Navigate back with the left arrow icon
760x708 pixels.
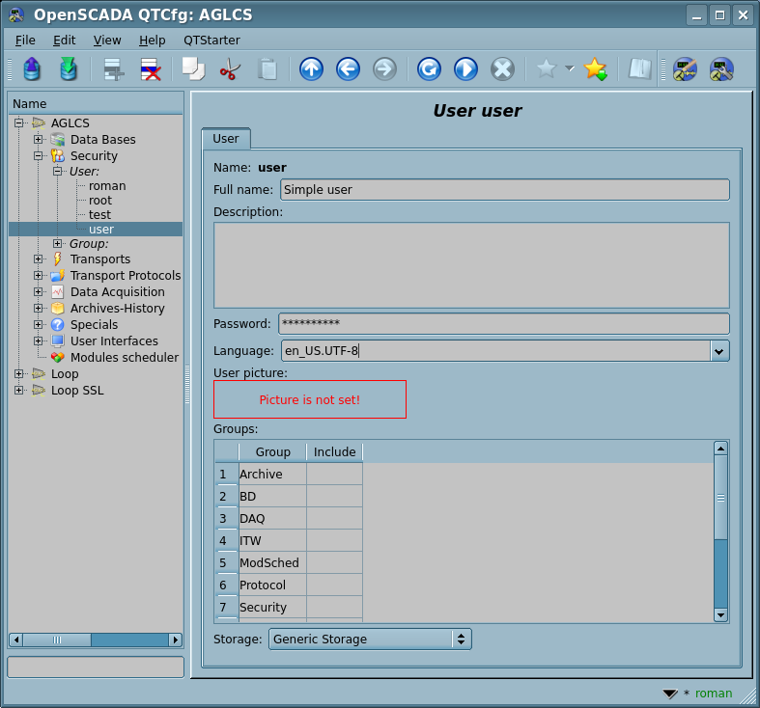(x=348, y=69)
